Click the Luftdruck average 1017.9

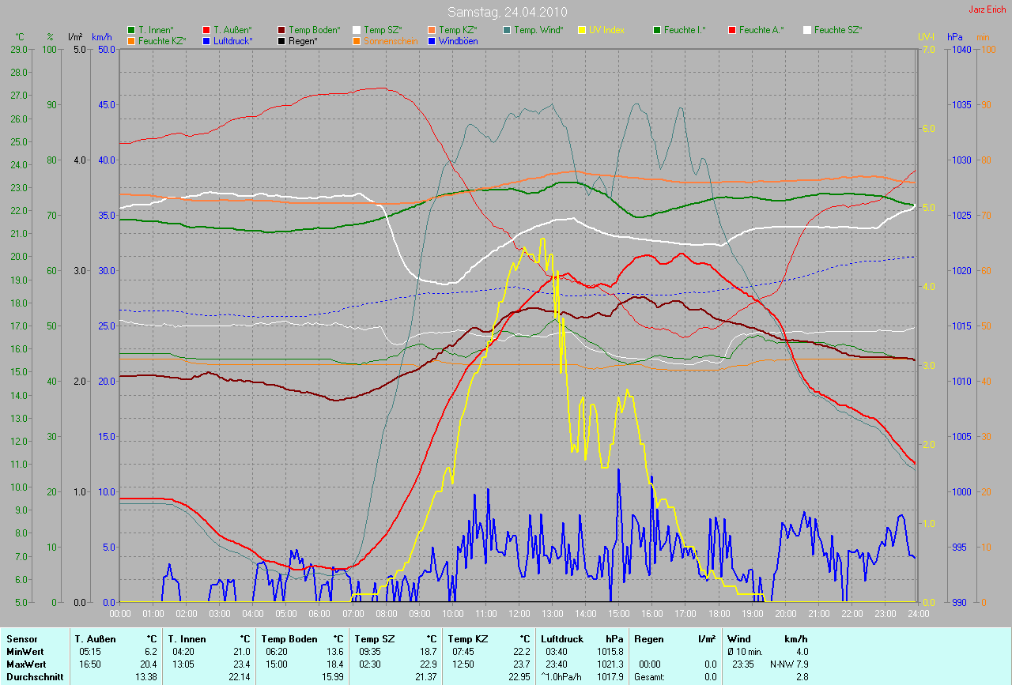610,676
